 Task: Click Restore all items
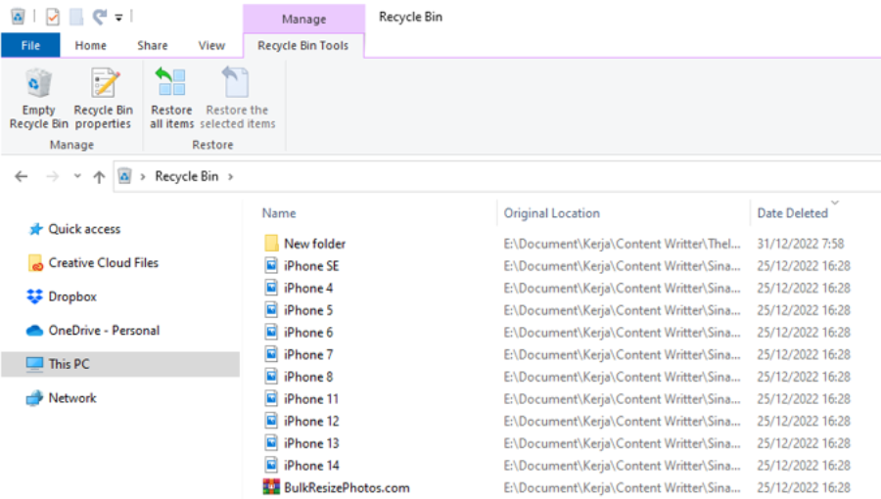171,99
